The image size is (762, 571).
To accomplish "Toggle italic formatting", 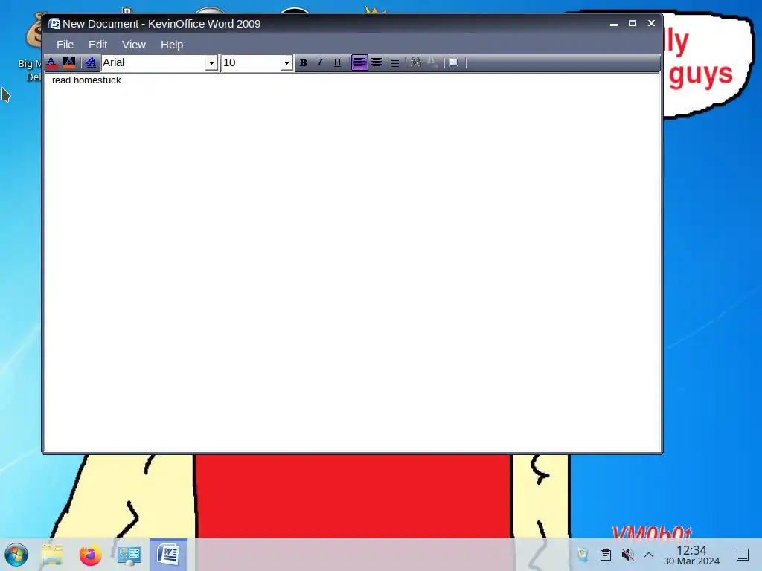I will pos(320,62).
